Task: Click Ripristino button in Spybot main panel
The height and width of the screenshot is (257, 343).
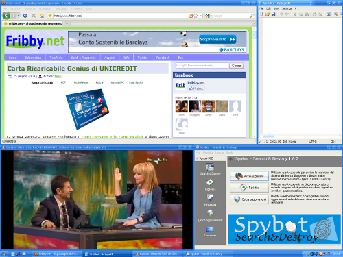Action: point(249,188)
